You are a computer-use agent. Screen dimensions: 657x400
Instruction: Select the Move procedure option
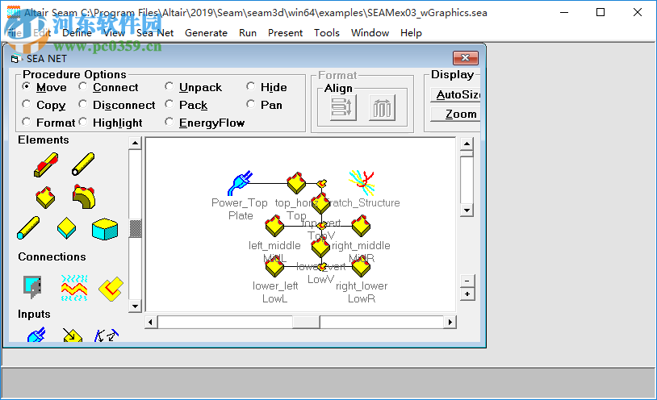(26, 87)
